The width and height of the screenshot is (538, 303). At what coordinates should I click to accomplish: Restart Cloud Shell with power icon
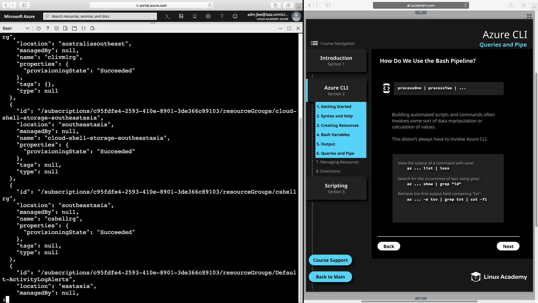point(39,28)
